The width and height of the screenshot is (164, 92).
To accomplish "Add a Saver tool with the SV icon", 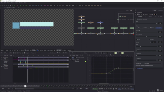I will click(x=17, y=5).
